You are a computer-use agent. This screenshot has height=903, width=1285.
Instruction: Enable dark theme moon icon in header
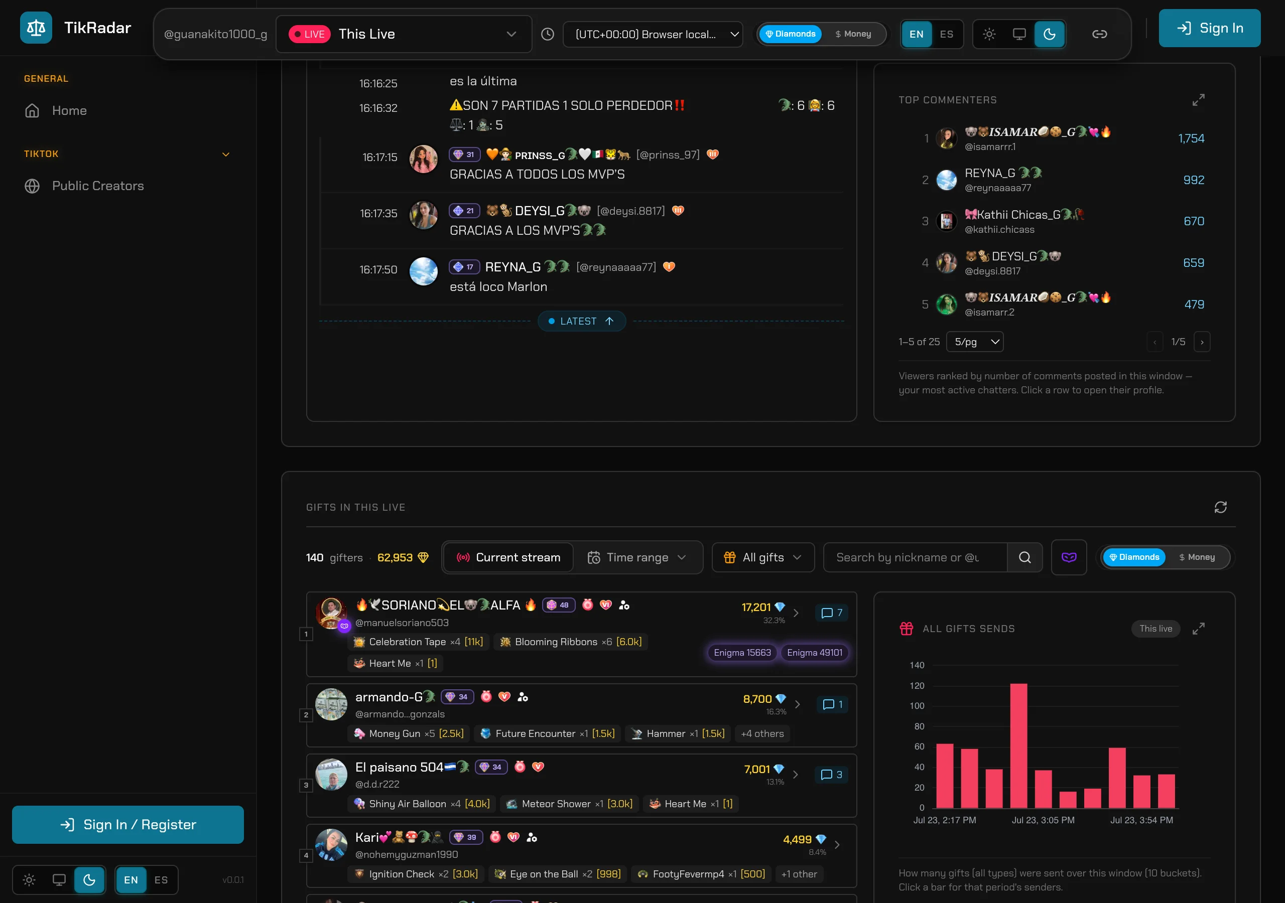(1050, 34)
